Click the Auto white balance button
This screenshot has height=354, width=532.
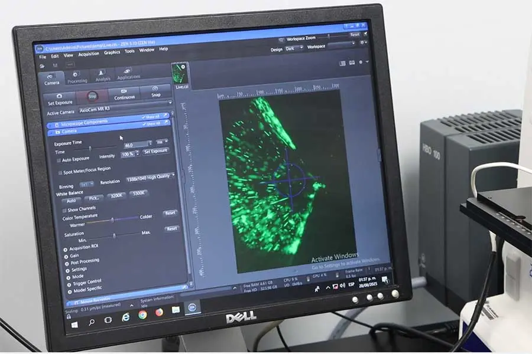click(x=72, y=201)
